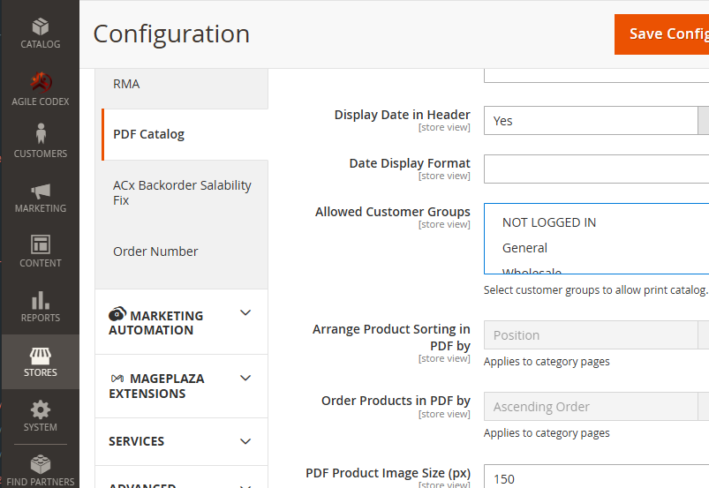Click the Configuration page title
The width and height of the screenshot is (709, 488).
click(171, 34)
